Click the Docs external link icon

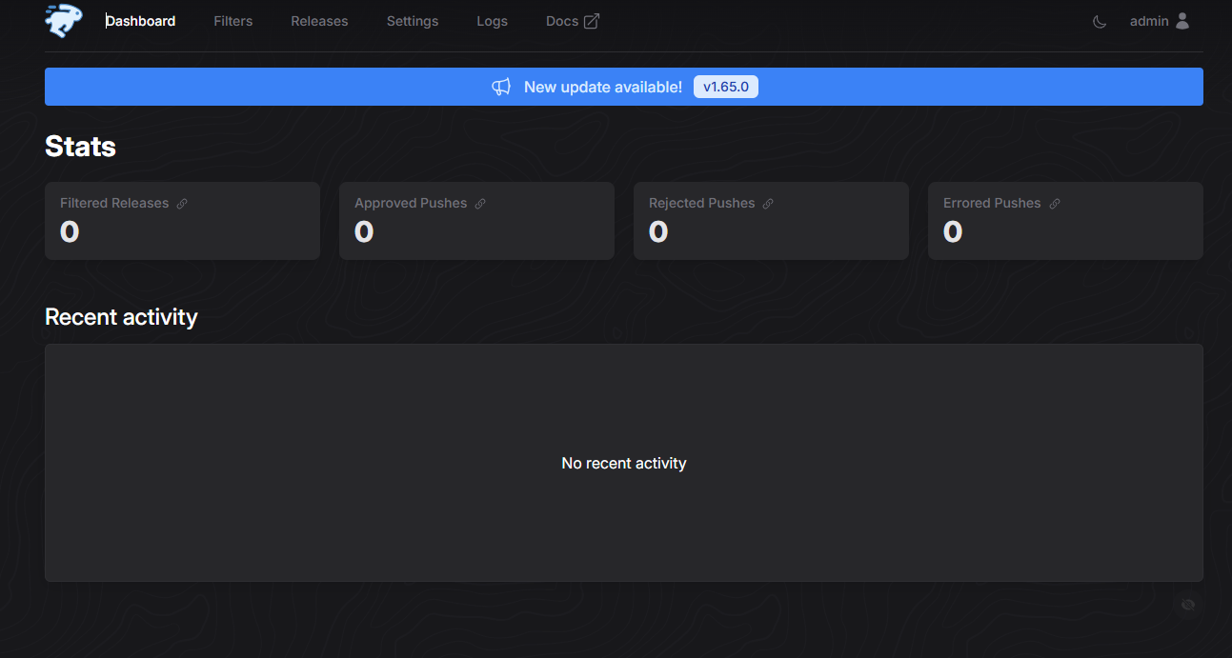[592, 21]
